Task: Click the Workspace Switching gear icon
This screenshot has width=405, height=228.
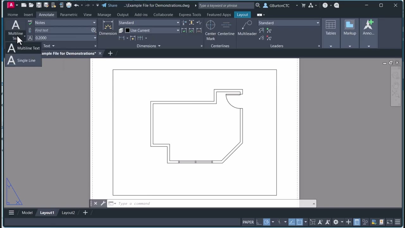Action: point(336,222)
